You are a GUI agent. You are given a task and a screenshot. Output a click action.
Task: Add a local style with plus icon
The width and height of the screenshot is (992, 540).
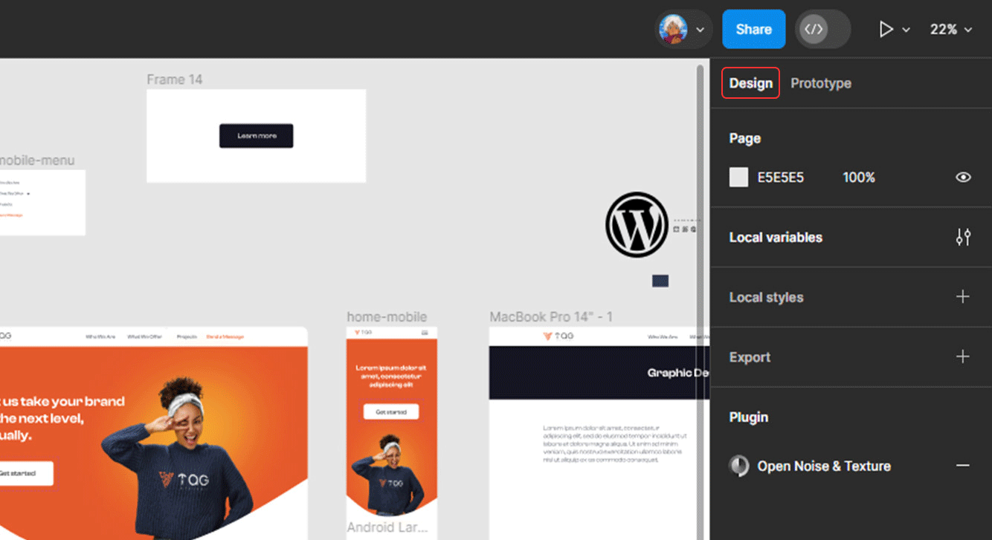coord(963,297)
